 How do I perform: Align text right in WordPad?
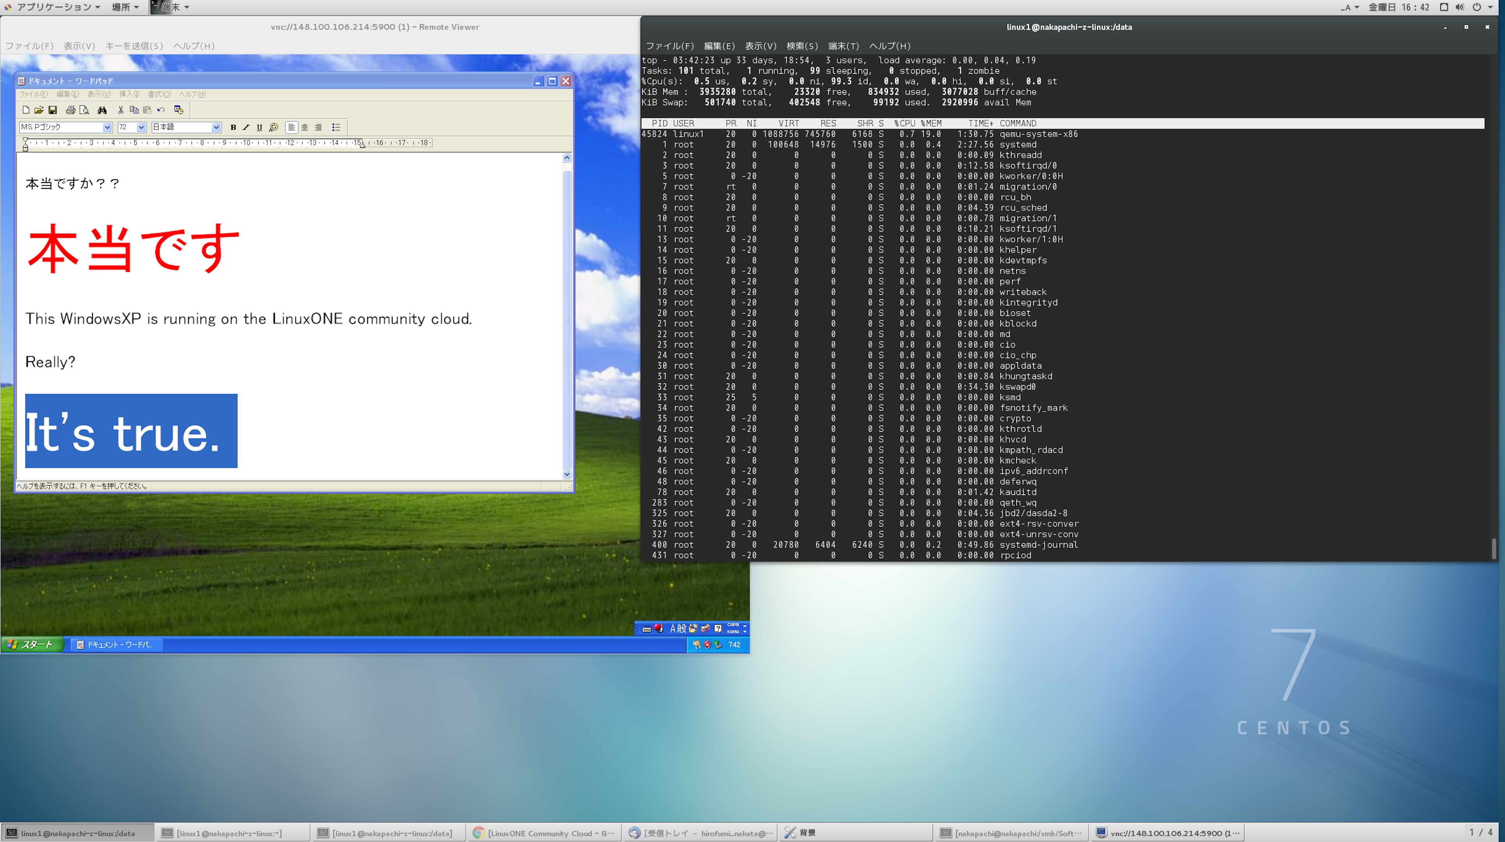(x=318, y=127)
